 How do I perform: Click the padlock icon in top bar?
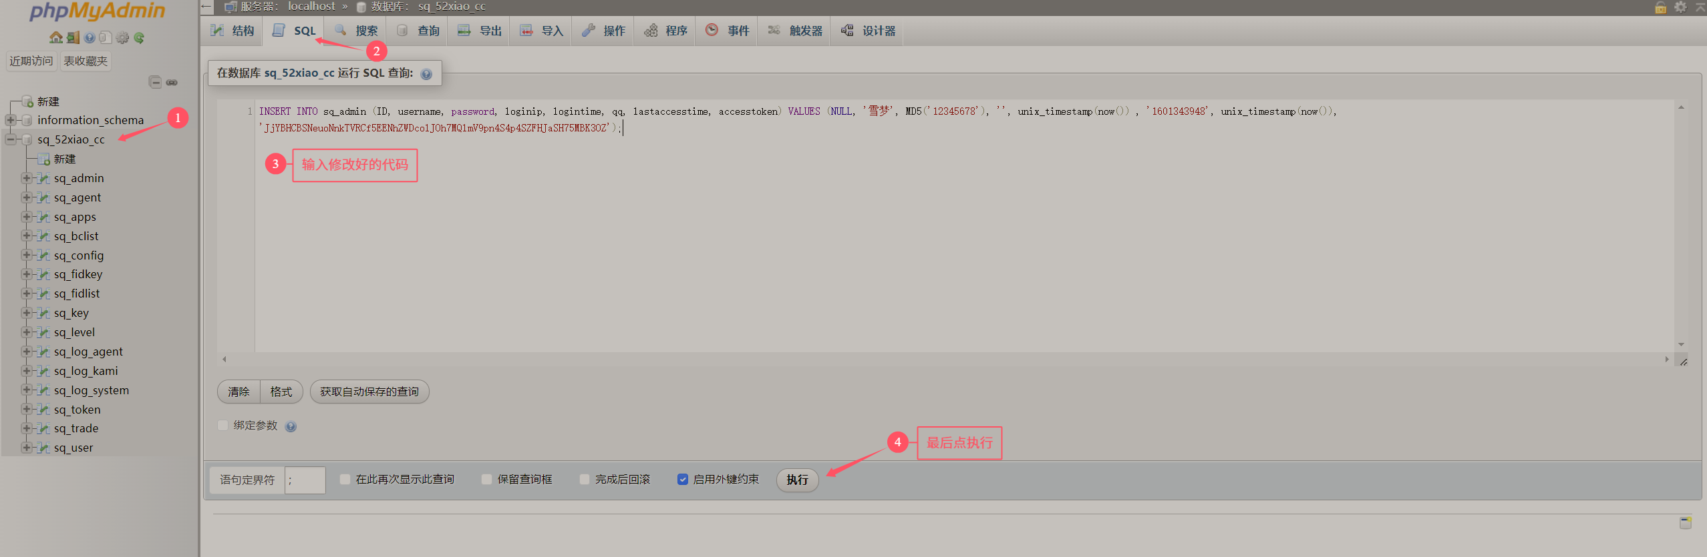tap(1660, 7)
